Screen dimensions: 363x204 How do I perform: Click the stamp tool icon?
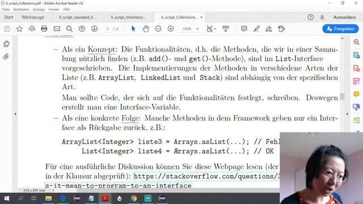(281, 29)
